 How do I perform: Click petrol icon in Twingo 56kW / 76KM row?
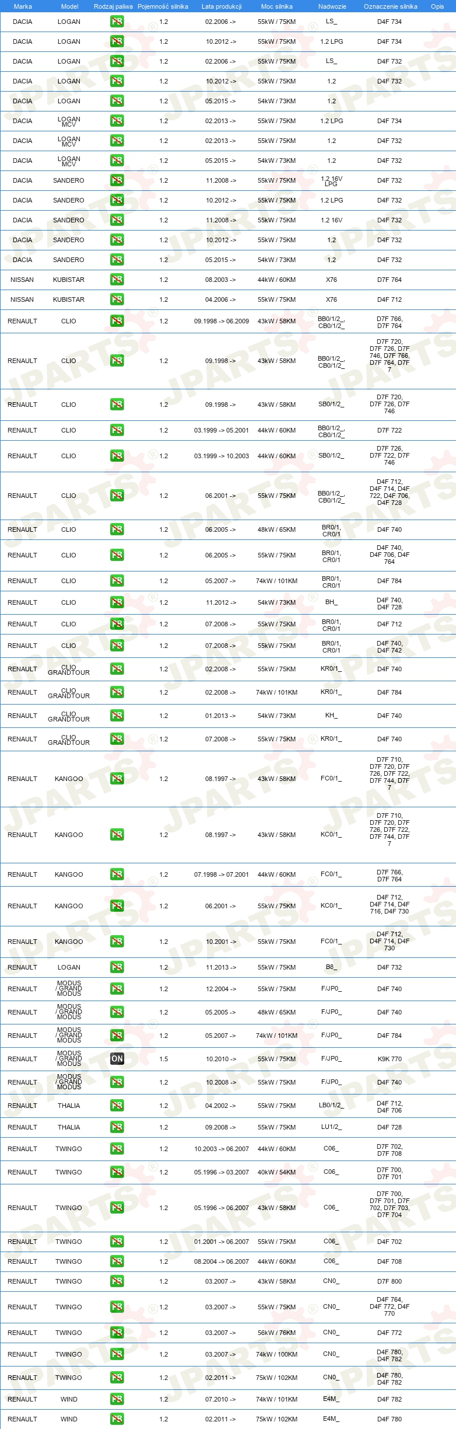tap(117, 1332)
